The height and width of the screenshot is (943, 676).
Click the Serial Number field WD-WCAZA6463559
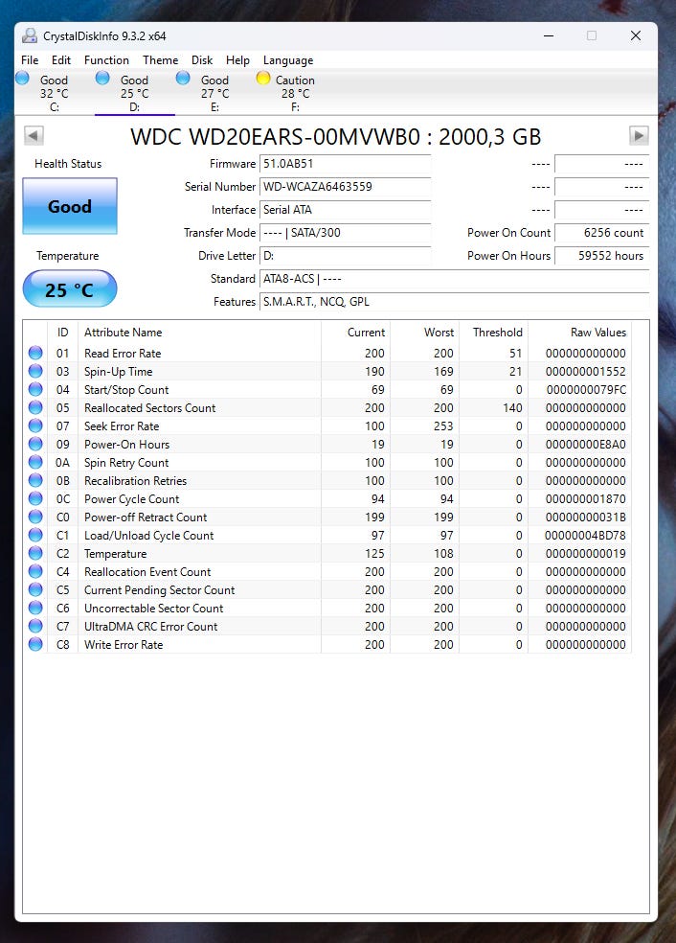(345, 187)
